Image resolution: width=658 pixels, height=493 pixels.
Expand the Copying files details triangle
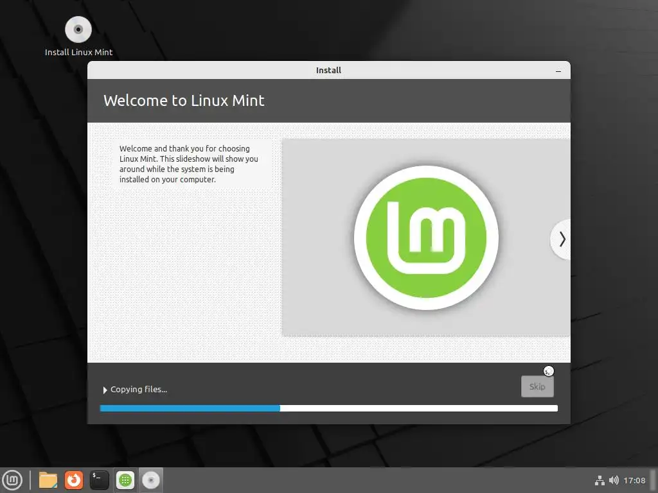pos(105,390)
